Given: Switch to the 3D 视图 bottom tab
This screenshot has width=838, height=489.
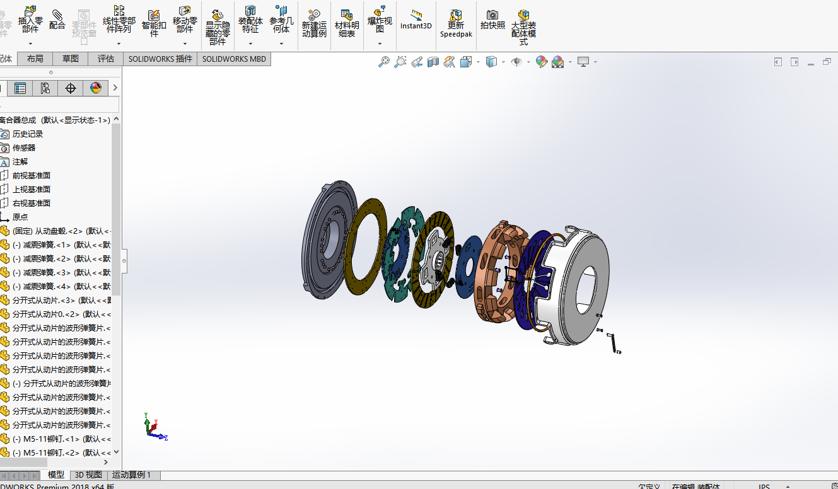Looking at the screenshot, I should pos(88,475).
